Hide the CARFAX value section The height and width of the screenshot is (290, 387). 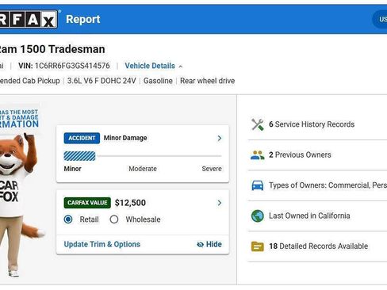click(209, 244)
